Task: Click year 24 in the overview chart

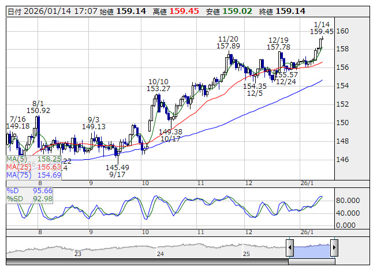Action: pyautogui.click(x=161, y=253)
